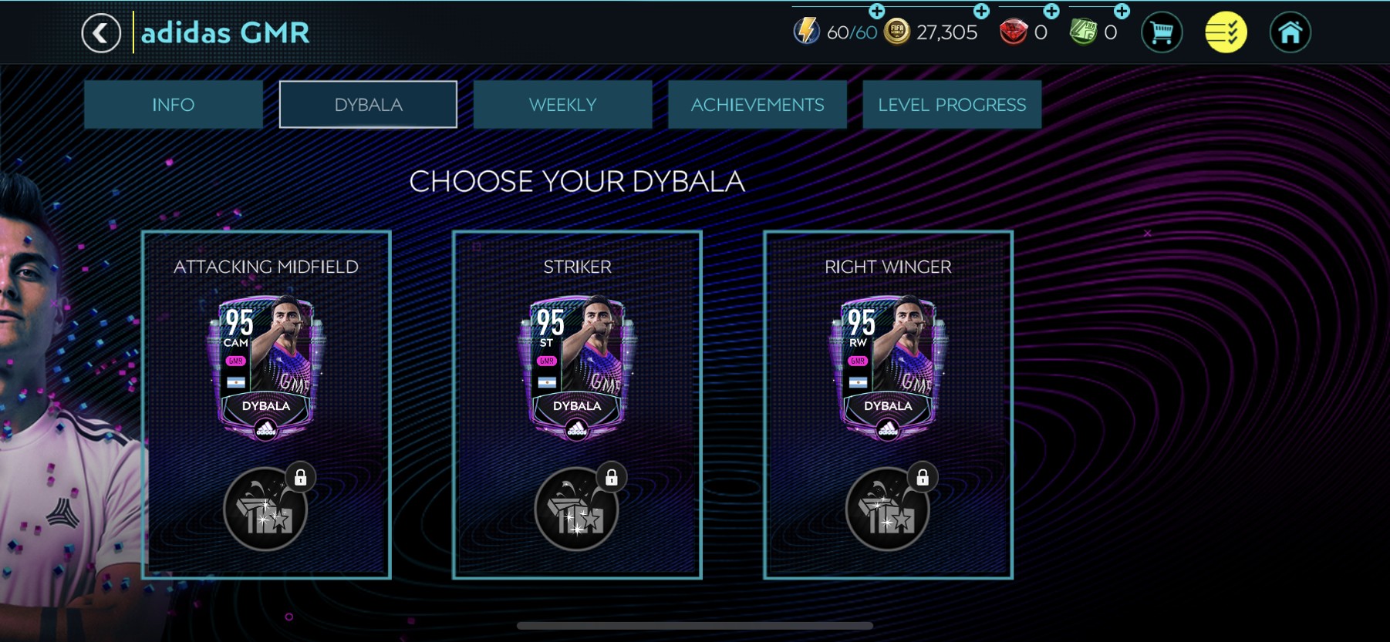1390x642 pixels.
Task: Switch to the INFO tab
Action: click(x=174, y=105)
